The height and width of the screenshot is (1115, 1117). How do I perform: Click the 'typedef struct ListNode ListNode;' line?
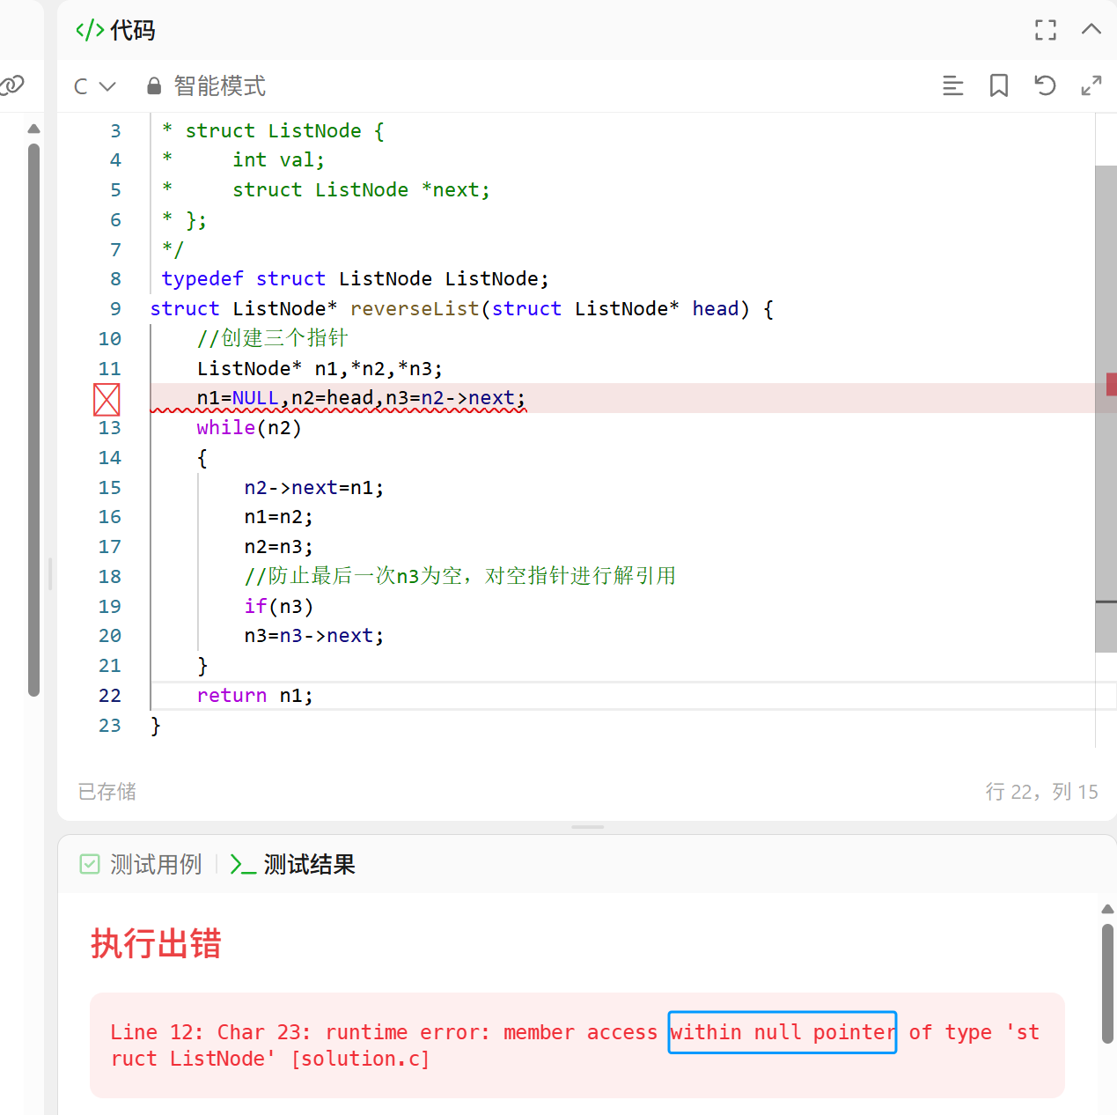coord(355,279)
